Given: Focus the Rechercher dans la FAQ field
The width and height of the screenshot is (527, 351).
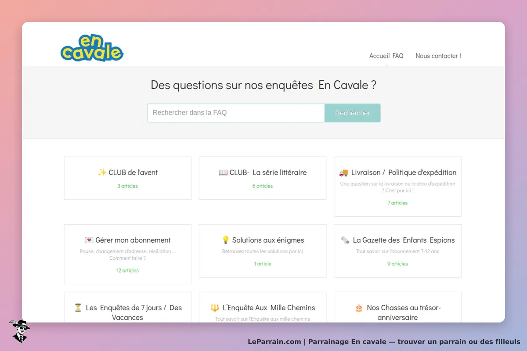Looking at the screenshot, I should [236, 113].
